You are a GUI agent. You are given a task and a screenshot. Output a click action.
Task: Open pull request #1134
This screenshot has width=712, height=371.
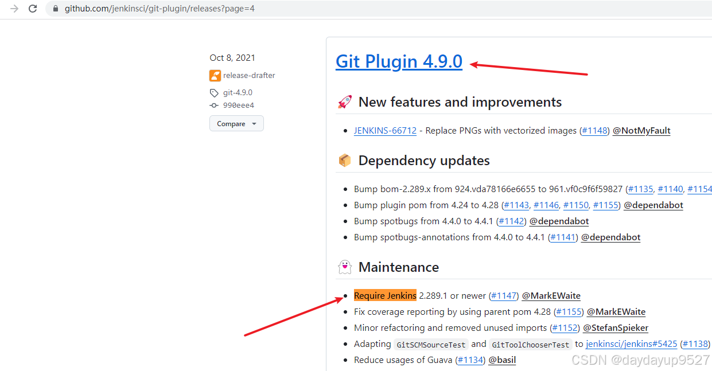pyautogui.click(x=470, y=360)
